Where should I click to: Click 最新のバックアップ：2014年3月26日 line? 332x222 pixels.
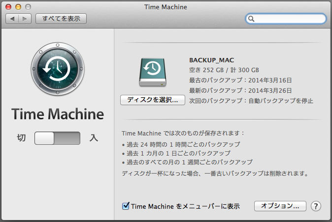pos(240,90)
